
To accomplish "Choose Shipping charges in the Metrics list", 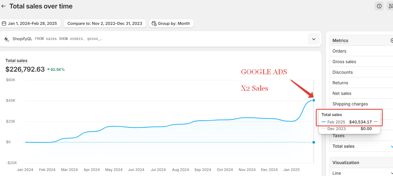I will click(x=350, y=104).
